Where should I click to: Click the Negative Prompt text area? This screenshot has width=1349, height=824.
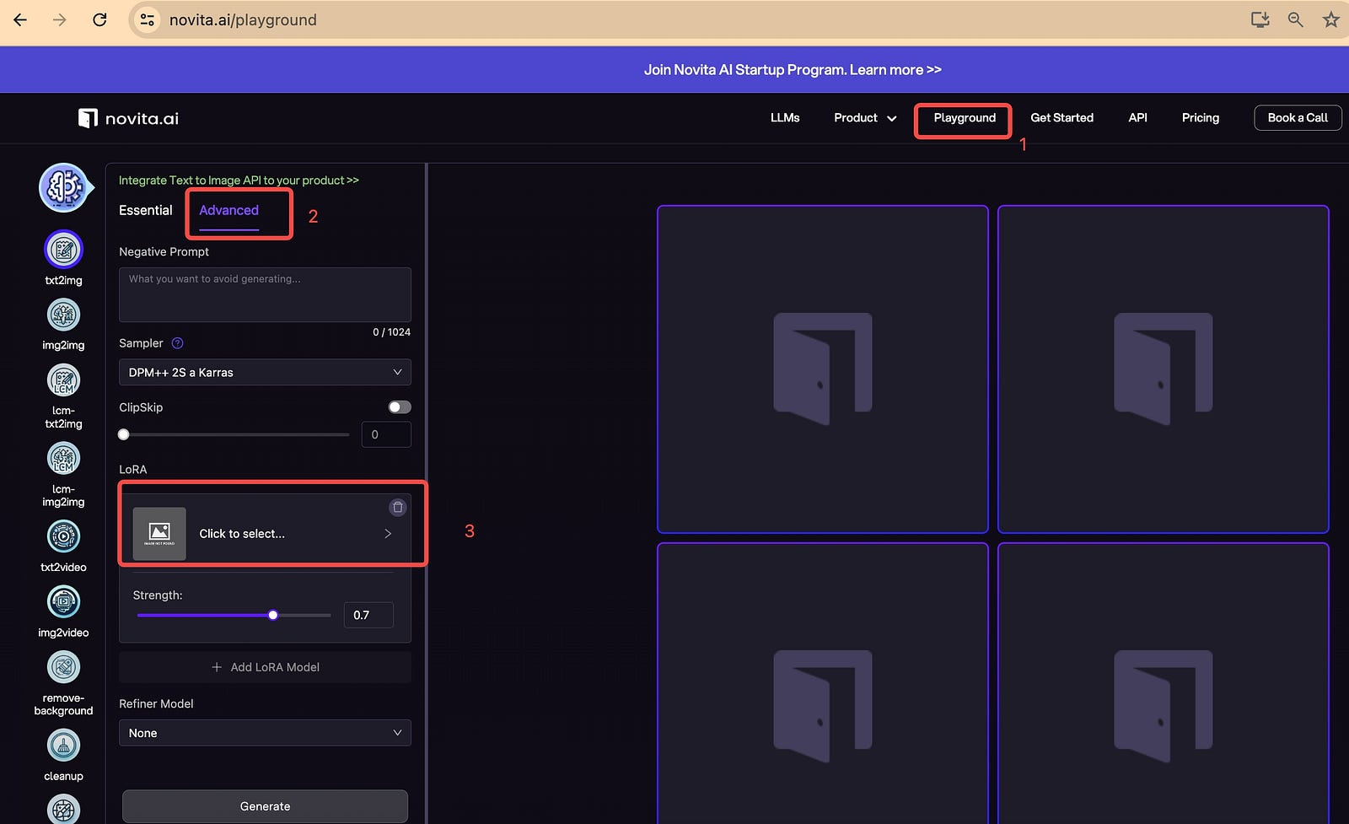(265, 294)
